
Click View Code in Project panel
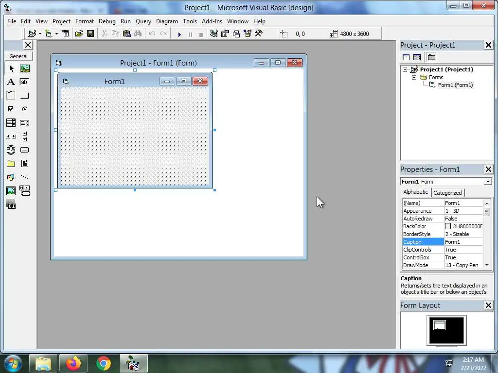[406, 57]
